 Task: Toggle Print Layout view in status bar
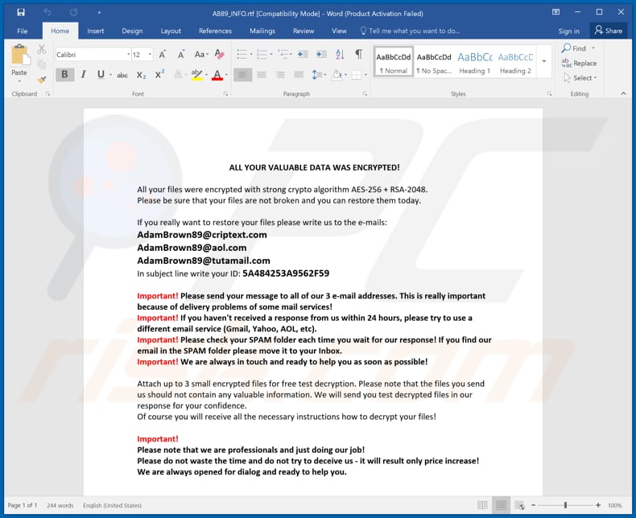501,505
